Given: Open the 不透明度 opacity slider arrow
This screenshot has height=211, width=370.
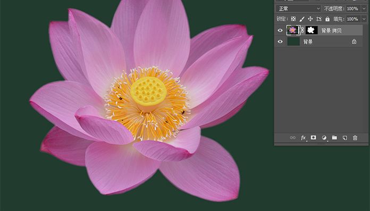Looking at the screenshot, I should (x=364, y=9).
